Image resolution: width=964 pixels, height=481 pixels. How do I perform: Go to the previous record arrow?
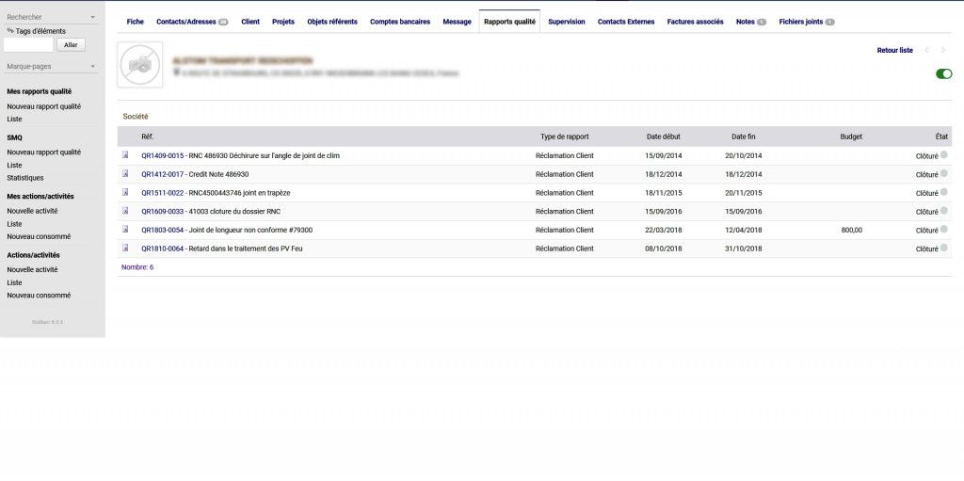pos(926,50)
